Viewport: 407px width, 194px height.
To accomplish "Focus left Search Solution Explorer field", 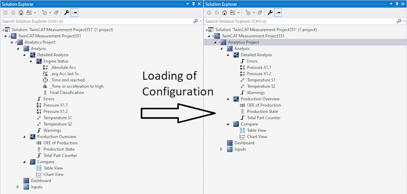I will point(97,21).
